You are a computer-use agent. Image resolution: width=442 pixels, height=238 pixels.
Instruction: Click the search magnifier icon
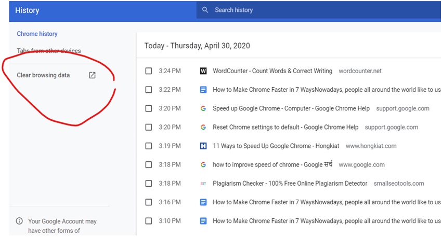pos(205,10)
